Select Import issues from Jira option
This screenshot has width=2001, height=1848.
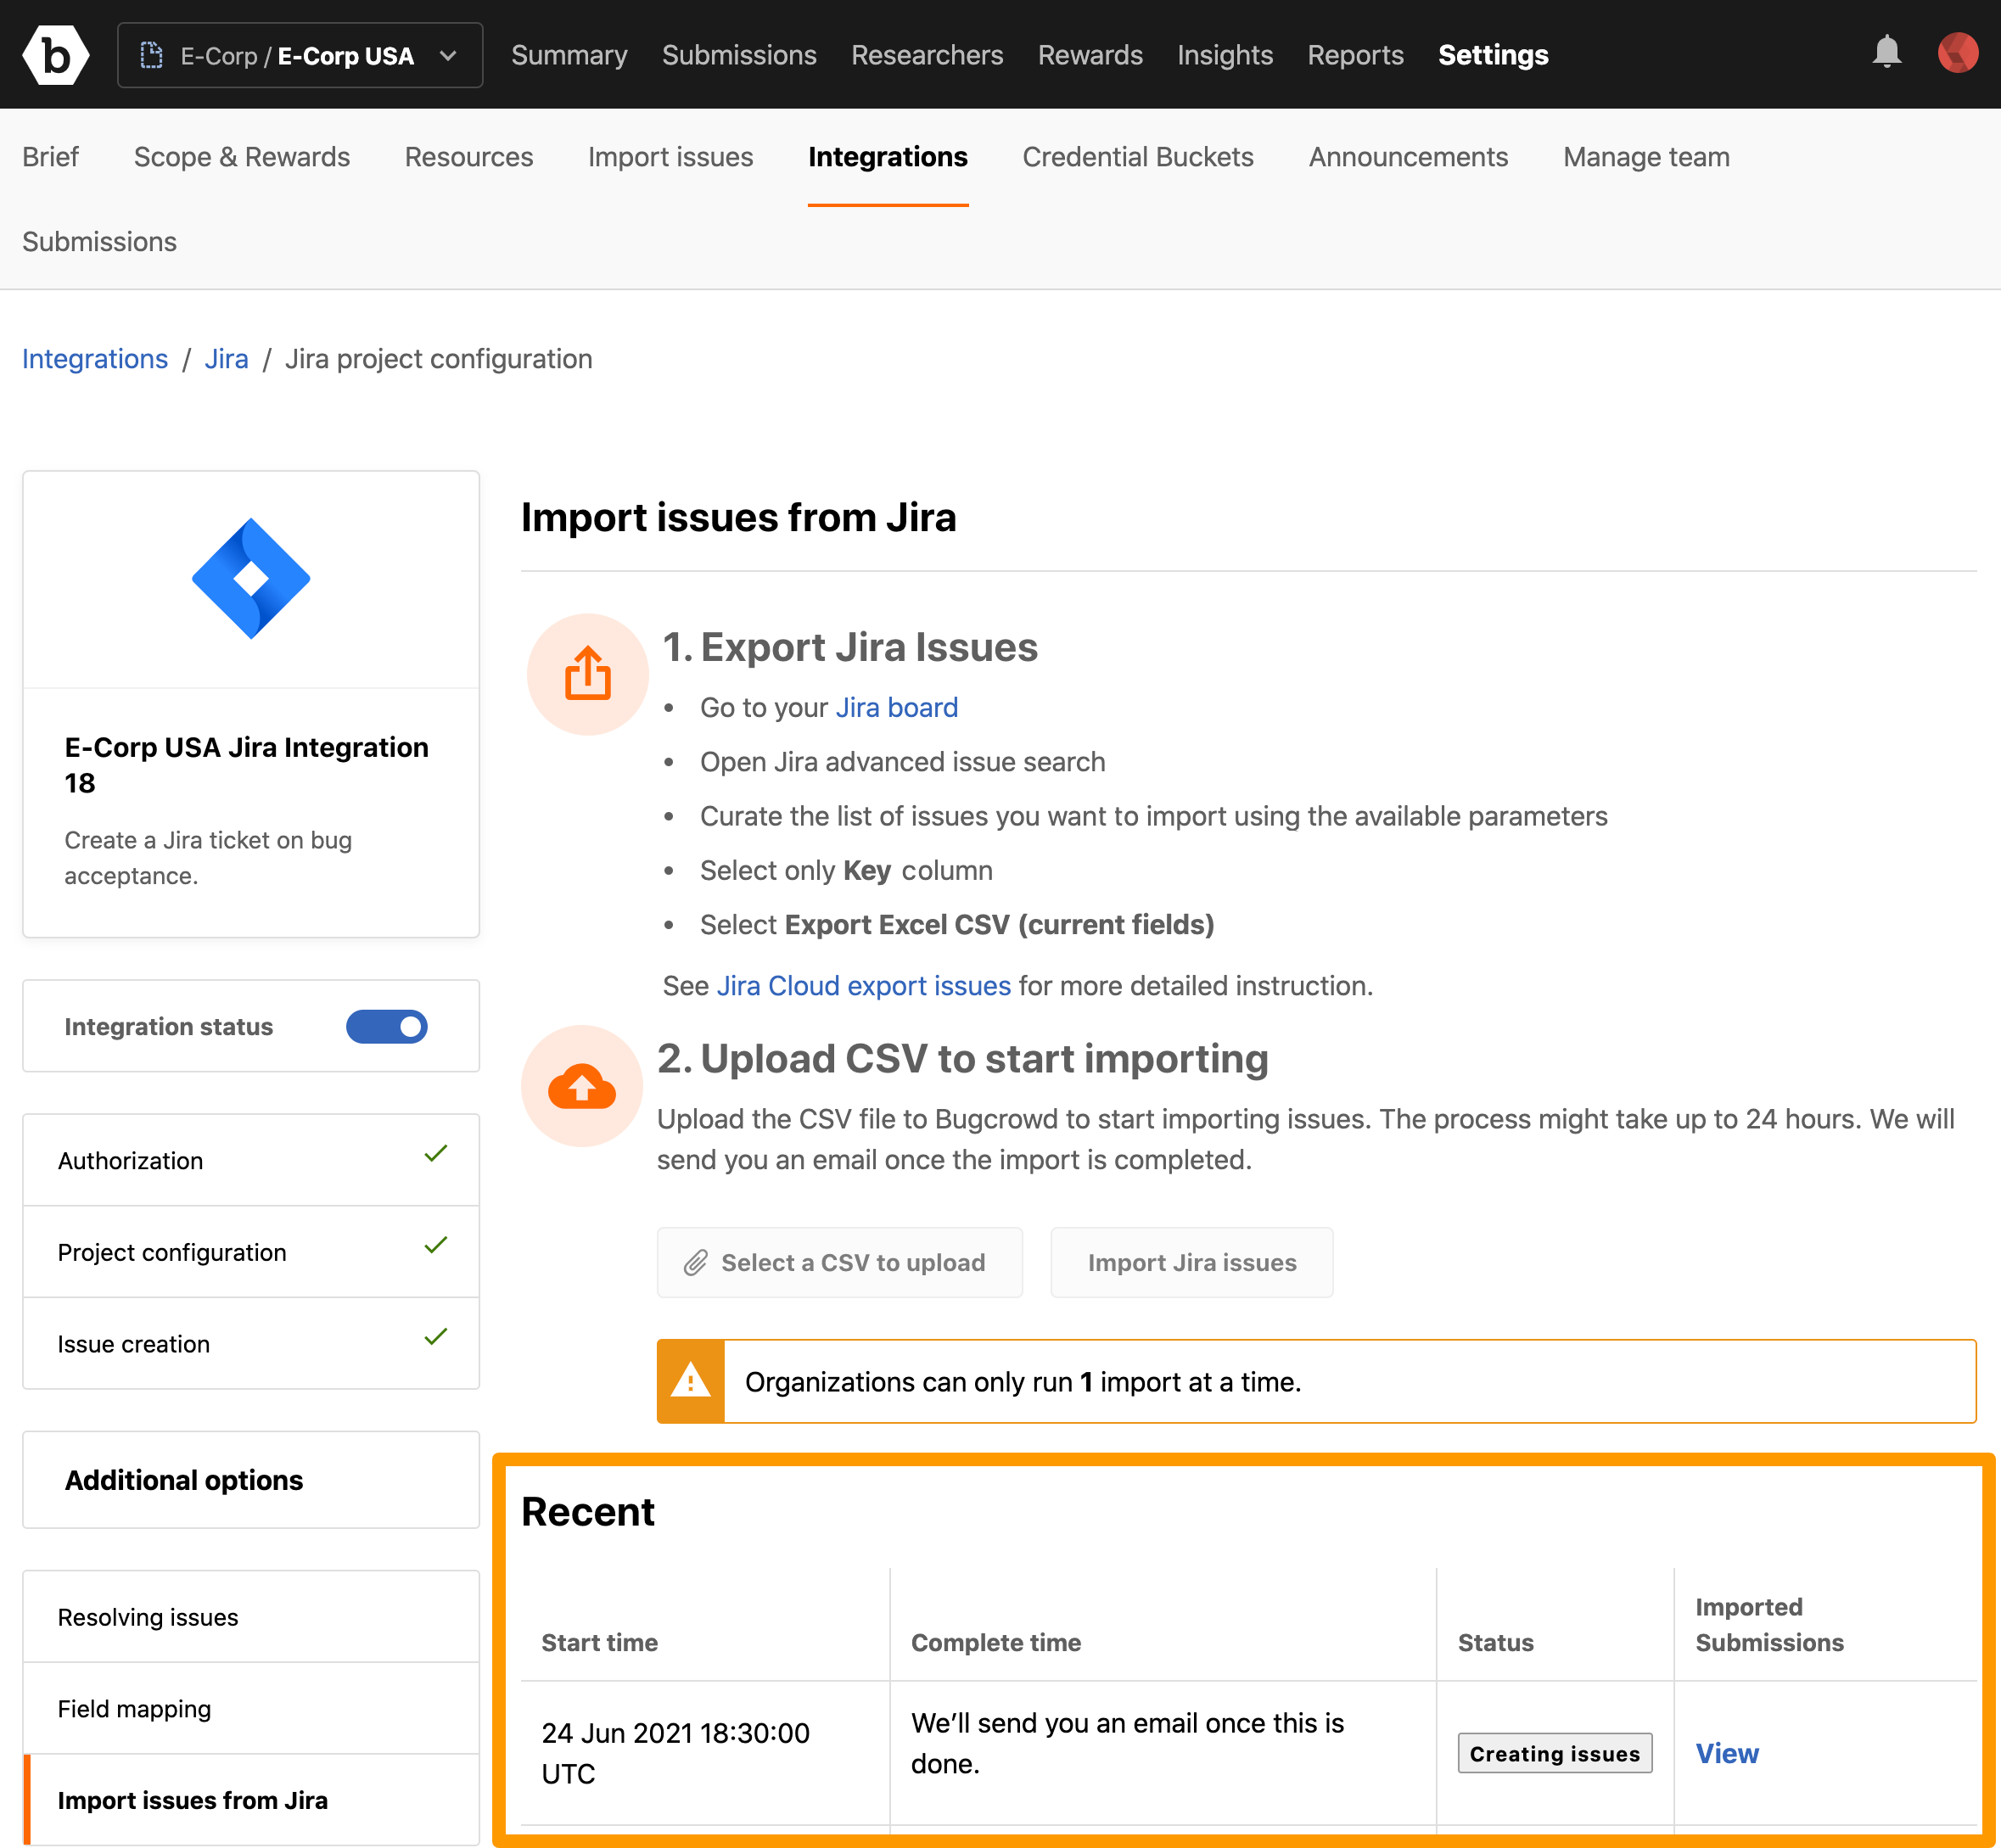coord(251,1800)
